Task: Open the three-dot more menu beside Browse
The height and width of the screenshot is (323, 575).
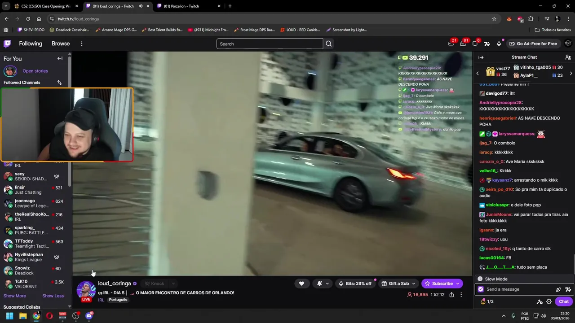Action: coord(82,44)
